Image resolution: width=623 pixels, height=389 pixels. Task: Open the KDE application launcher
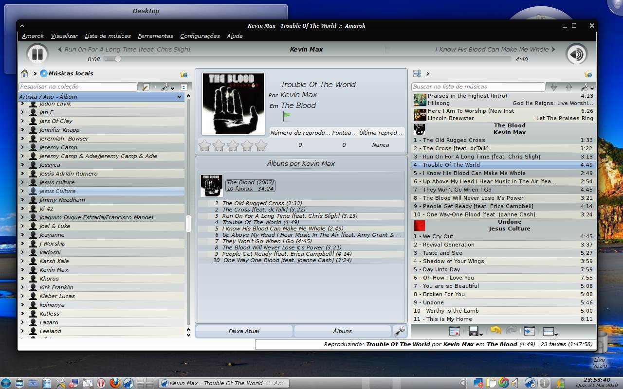(x=6, y=383)
